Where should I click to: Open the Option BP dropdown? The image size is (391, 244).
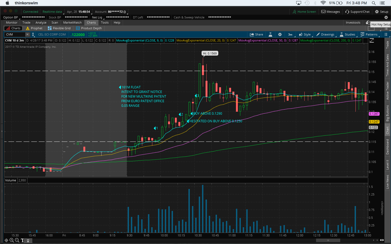pyautogui.click(x=11, y=17)
